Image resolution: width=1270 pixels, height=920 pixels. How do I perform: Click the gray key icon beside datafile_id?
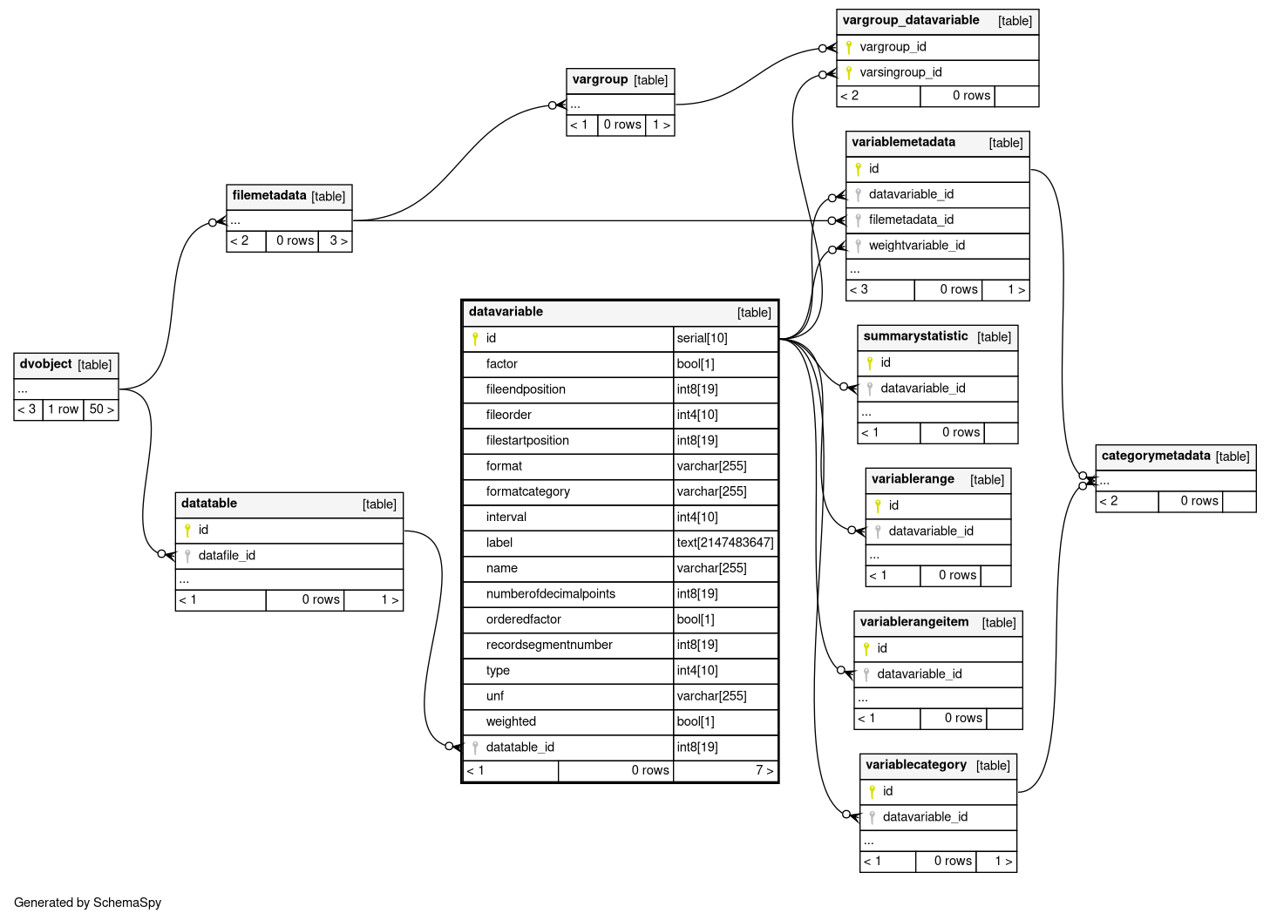tap(187, 556)
